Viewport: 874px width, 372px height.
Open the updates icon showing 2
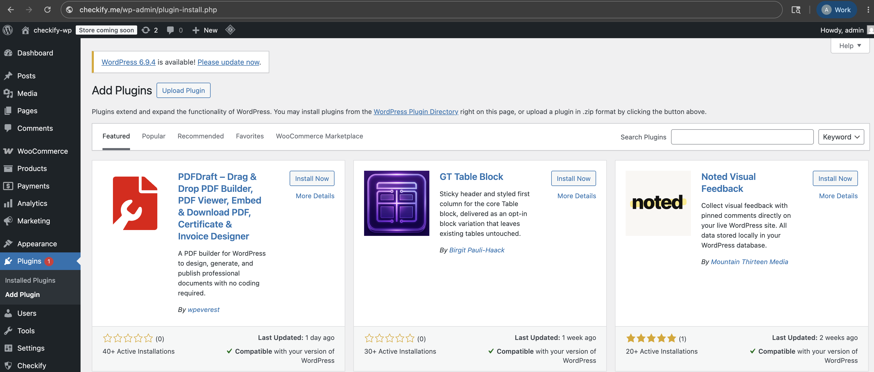pyautogui.click(x=146, y=30)
